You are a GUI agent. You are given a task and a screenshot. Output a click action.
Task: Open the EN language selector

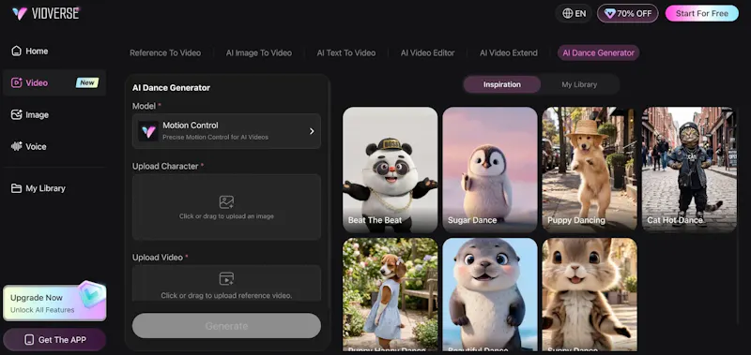click(x=574, y=13)
